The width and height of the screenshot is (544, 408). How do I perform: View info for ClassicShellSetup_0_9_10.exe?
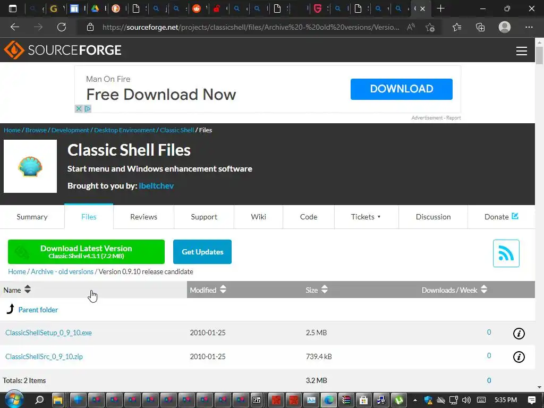click(518, 334)
